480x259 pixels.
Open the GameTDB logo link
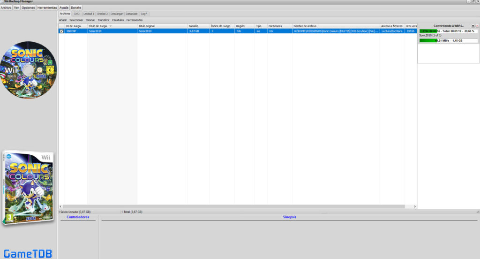(x=28, y=253)
